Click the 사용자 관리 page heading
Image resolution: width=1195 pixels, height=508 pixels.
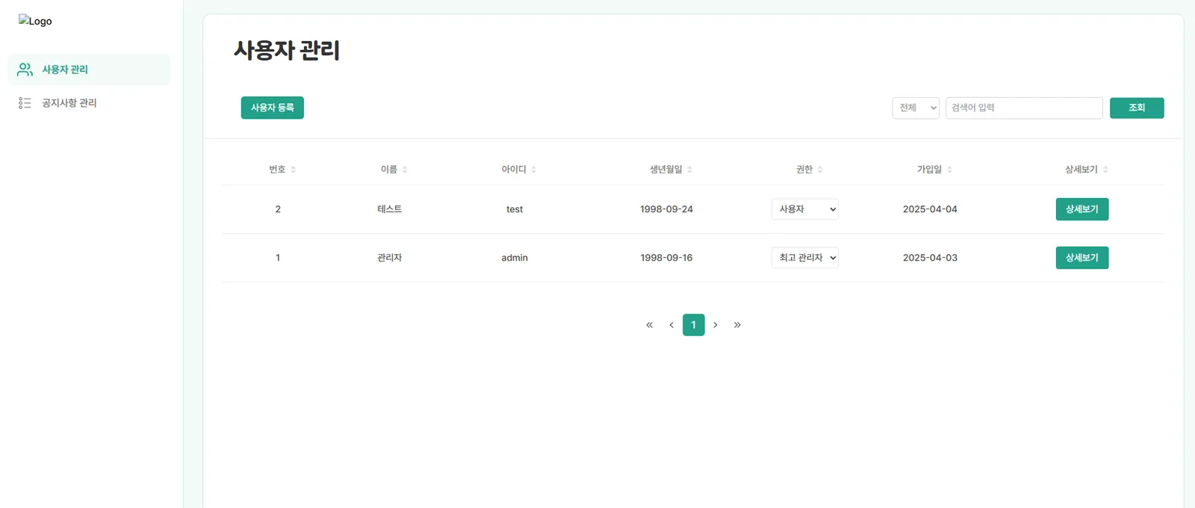coord(287,50)
